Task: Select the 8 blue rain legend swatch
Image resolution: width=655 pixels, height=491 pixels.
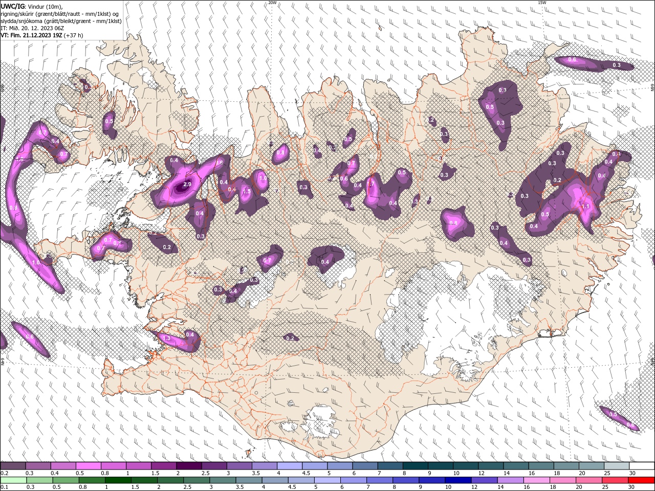Action: 406,480
